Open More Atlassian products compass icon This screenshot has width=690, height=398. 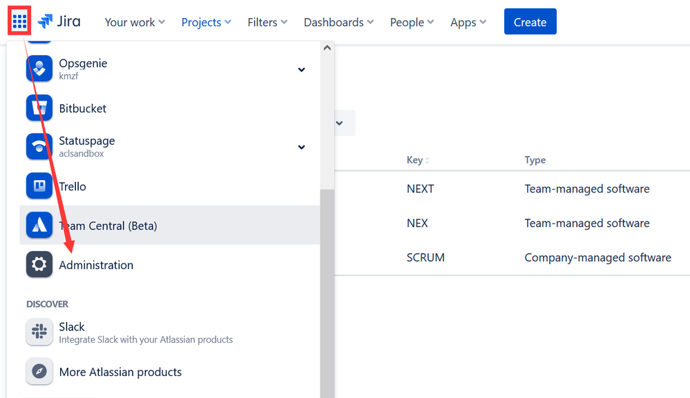39,371
